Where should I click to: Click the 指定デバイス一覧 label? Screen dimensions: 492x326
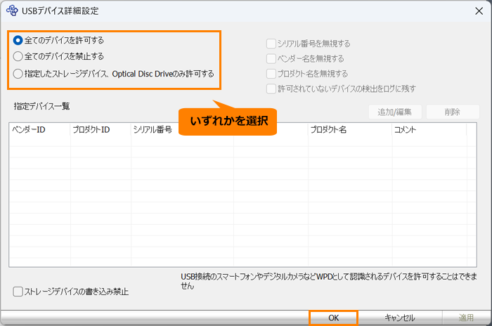(x=41, y=106)
